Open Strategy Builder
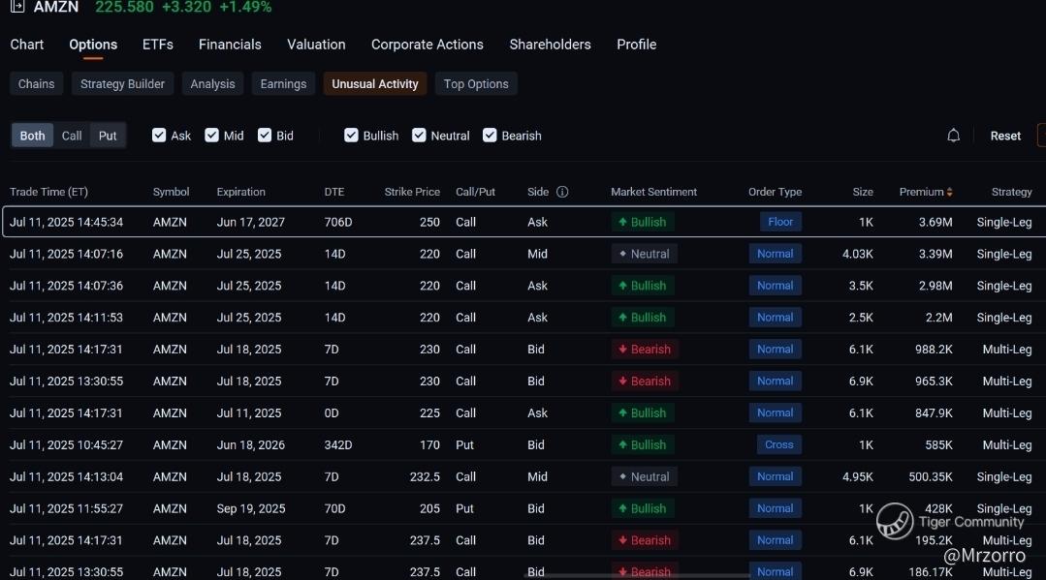Screen dimensions: 1046x580 click(122, 84)
